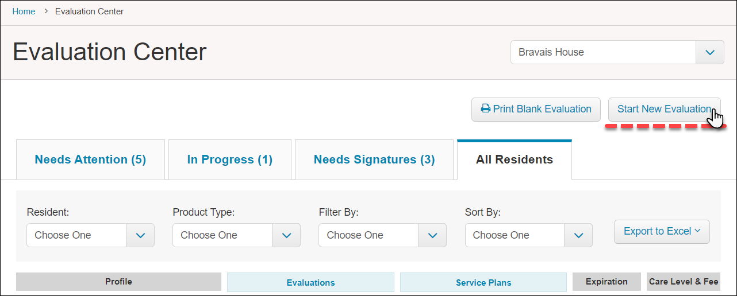The height and width of the screenshot is (296, 737).
Task: Select the All Residents tab
Action: point(515,159)
